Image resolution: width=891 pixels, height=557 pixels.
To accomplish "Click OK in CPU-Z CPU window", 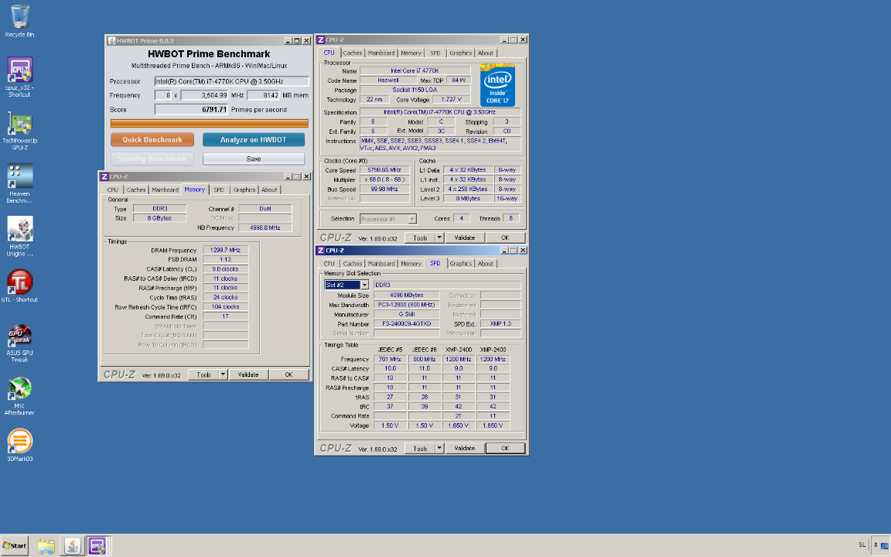I will coord(505,237).
